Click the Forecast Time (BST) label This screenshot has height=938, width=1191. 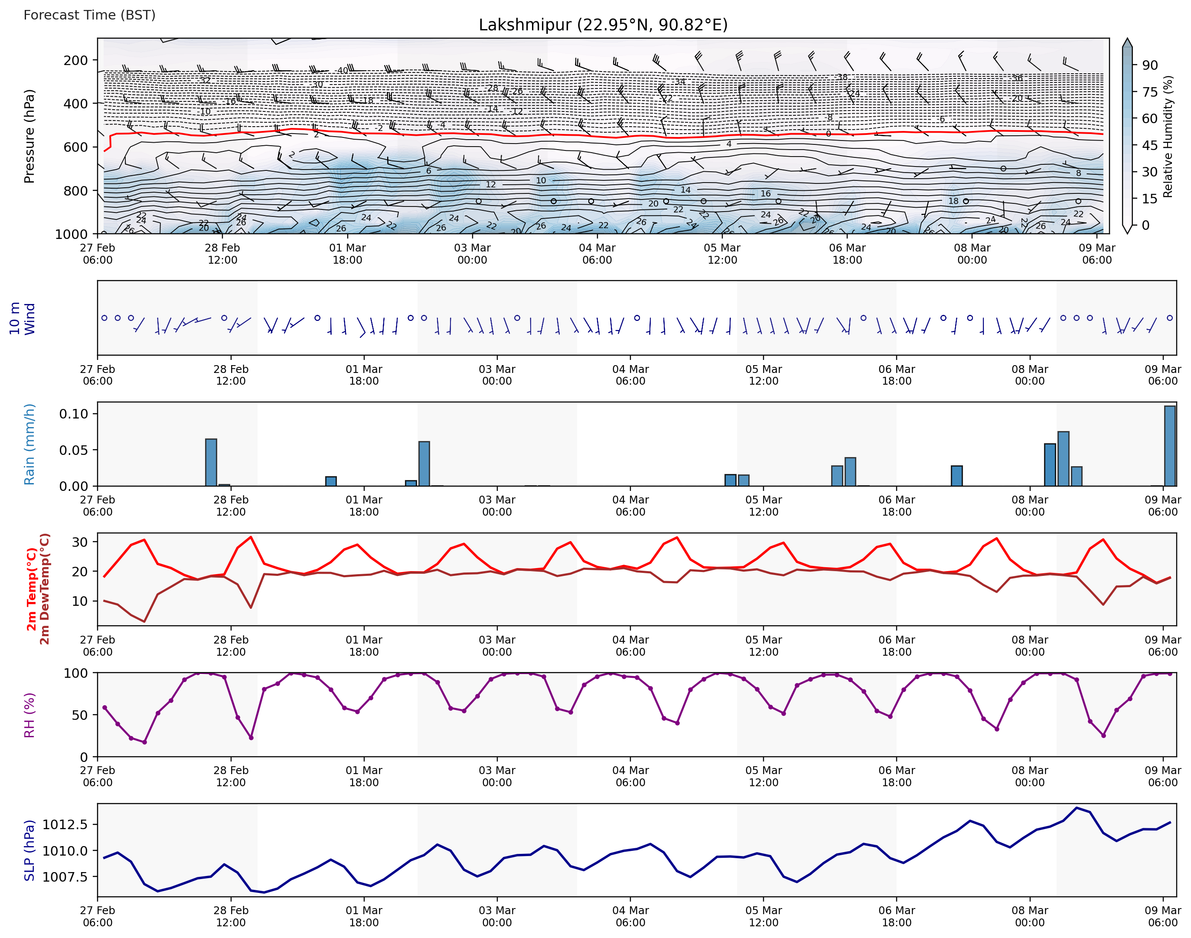click(x=89, y=15)
